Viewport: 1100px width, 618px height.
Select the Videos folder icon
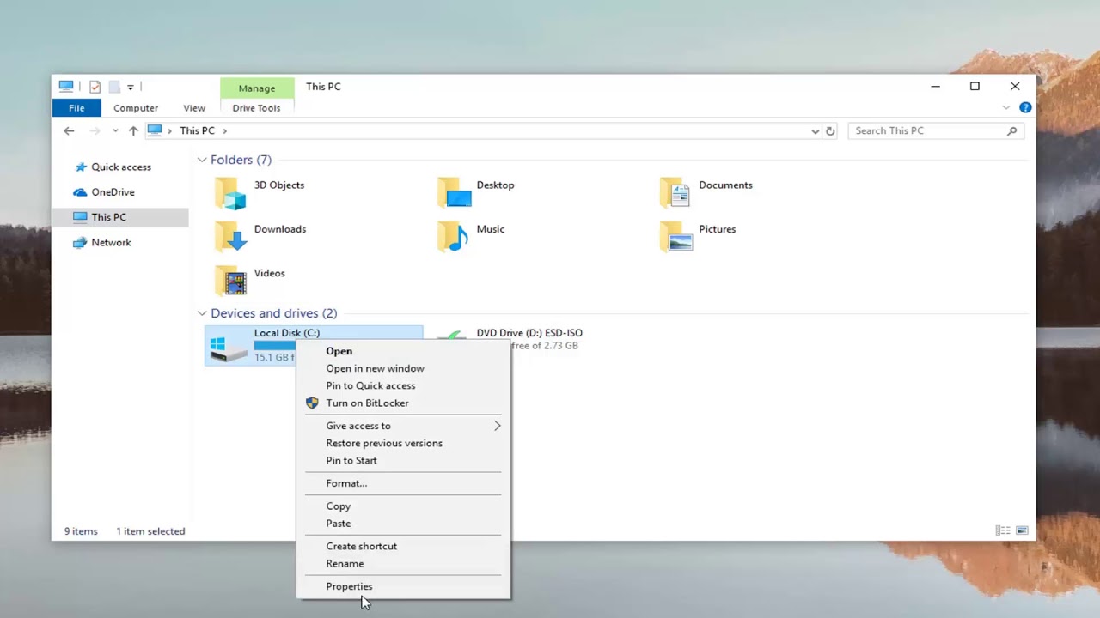pos(230,281)
